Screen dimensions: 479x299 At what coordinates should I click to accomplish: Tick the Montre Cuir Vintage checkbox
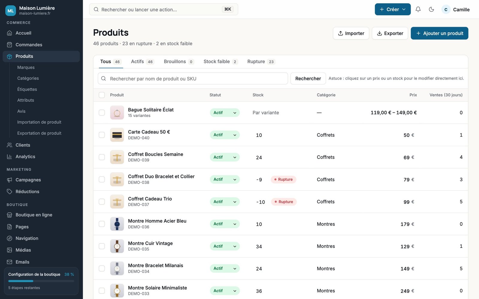[102, 246]
